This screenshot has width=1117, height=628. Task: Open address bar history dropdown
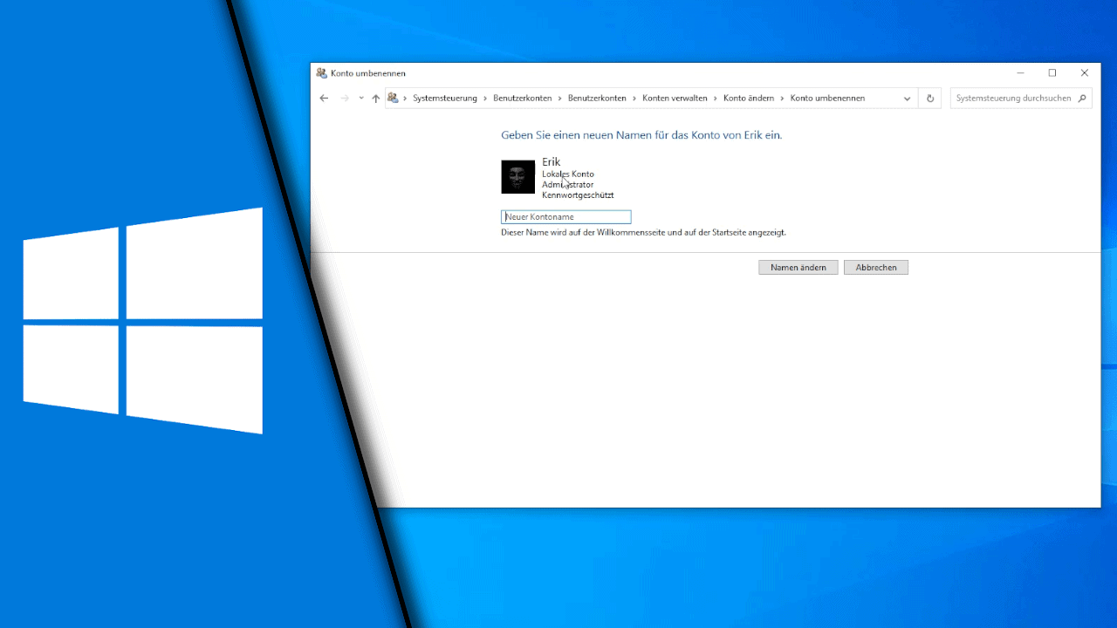[x=908, y=99]
